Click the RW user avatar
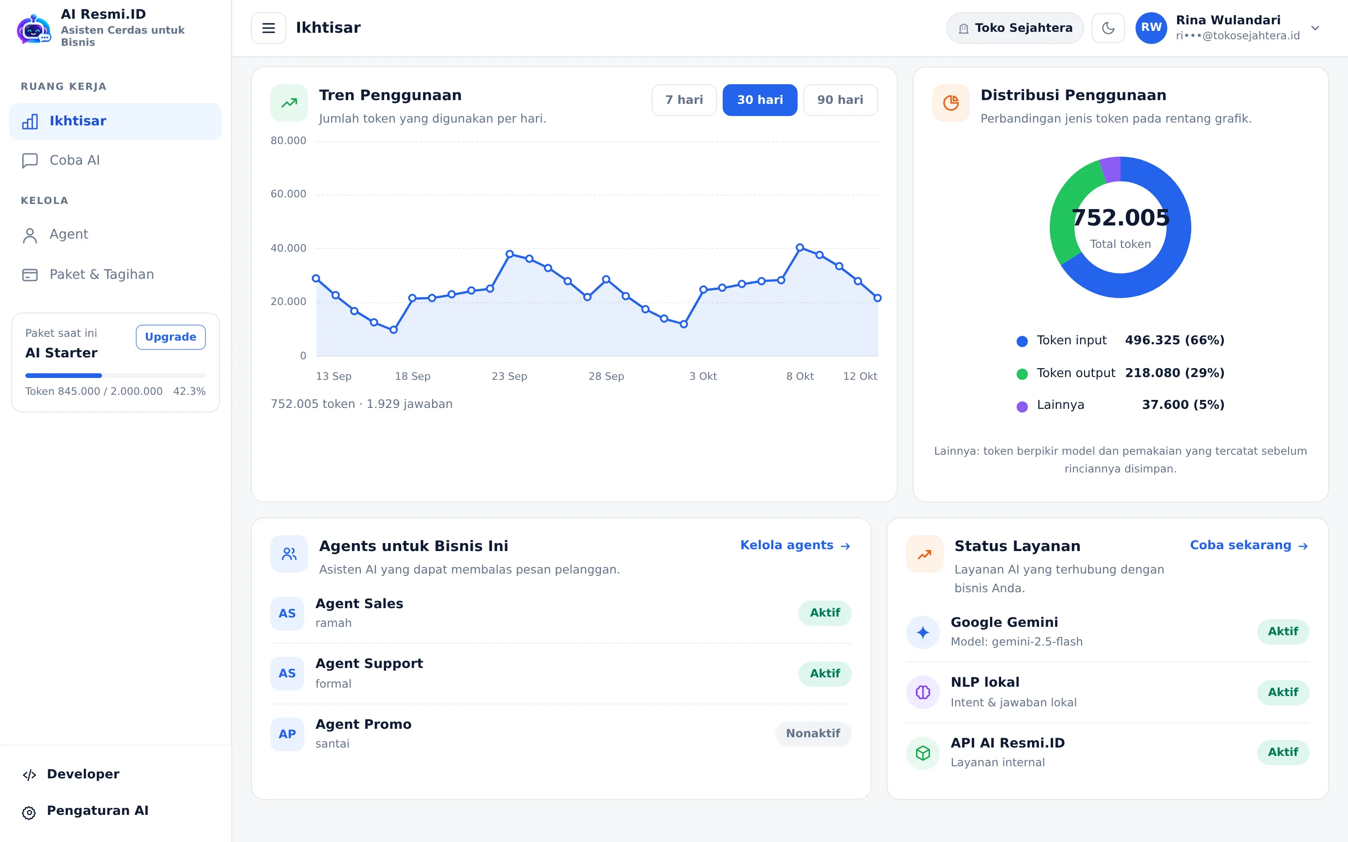The image size is (1348, 842). [x=1151, y=28]
